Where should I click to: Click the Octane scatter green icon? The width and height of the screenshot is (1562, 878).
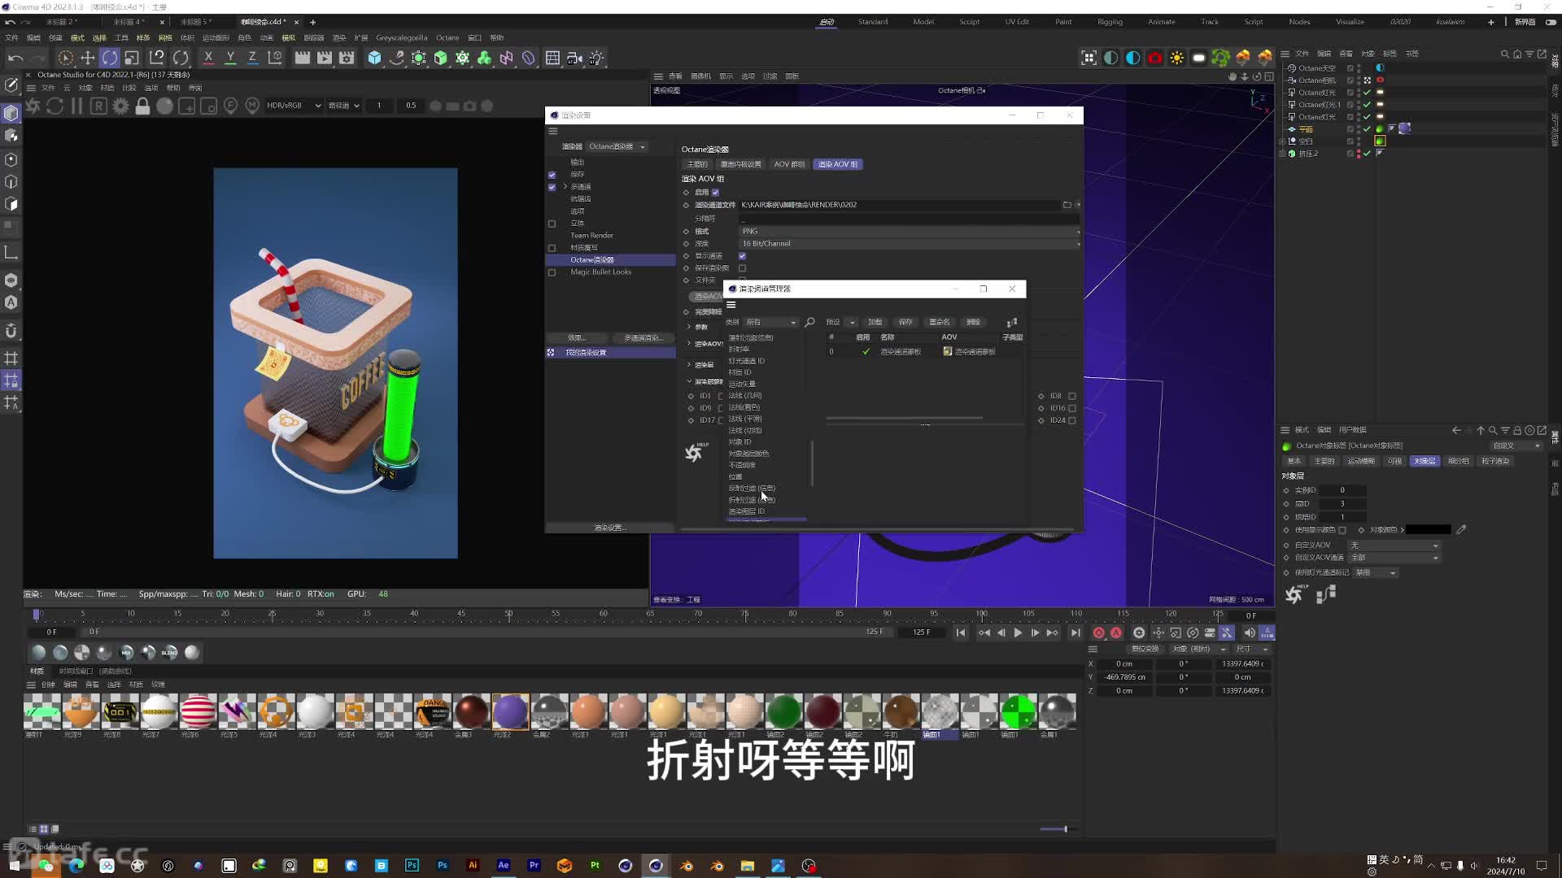pyautogui.click(x=1220, y=58)
